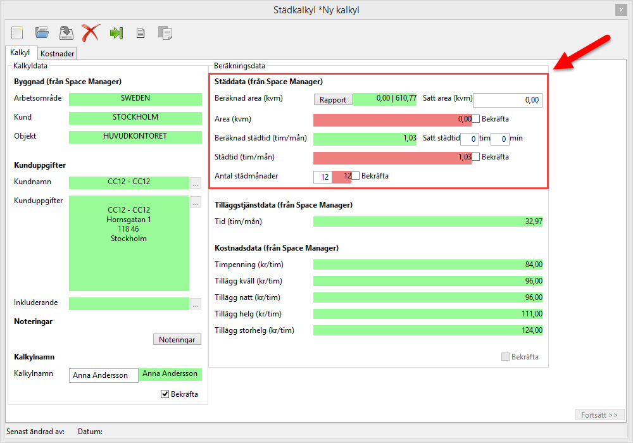Viewport: 633px width, 443px height.
Task: Click the copy documents icon
Action: [165, 33]
